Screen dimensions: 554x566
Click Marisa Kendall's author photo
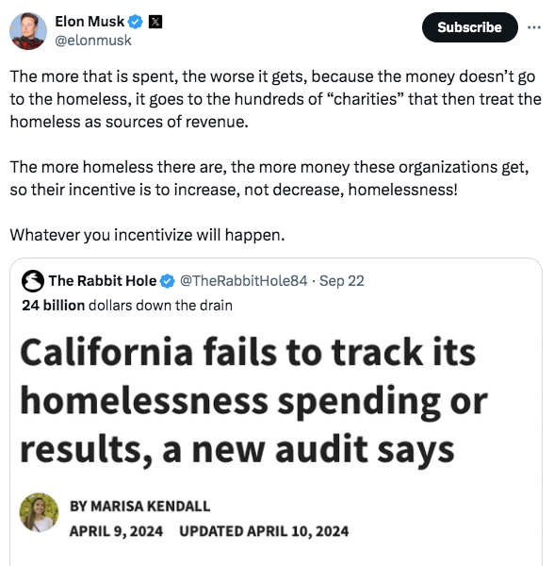point(39,512)
